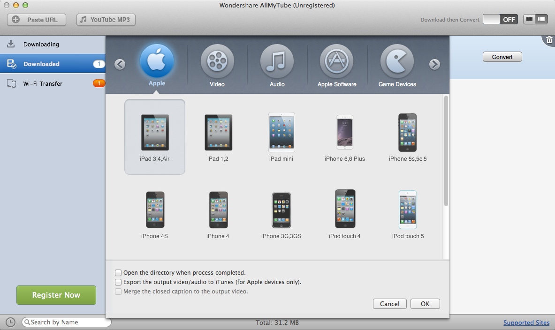The image size is (555, 330).
Task: Choose the iPhone 4S preset
Action: (155, 215)
